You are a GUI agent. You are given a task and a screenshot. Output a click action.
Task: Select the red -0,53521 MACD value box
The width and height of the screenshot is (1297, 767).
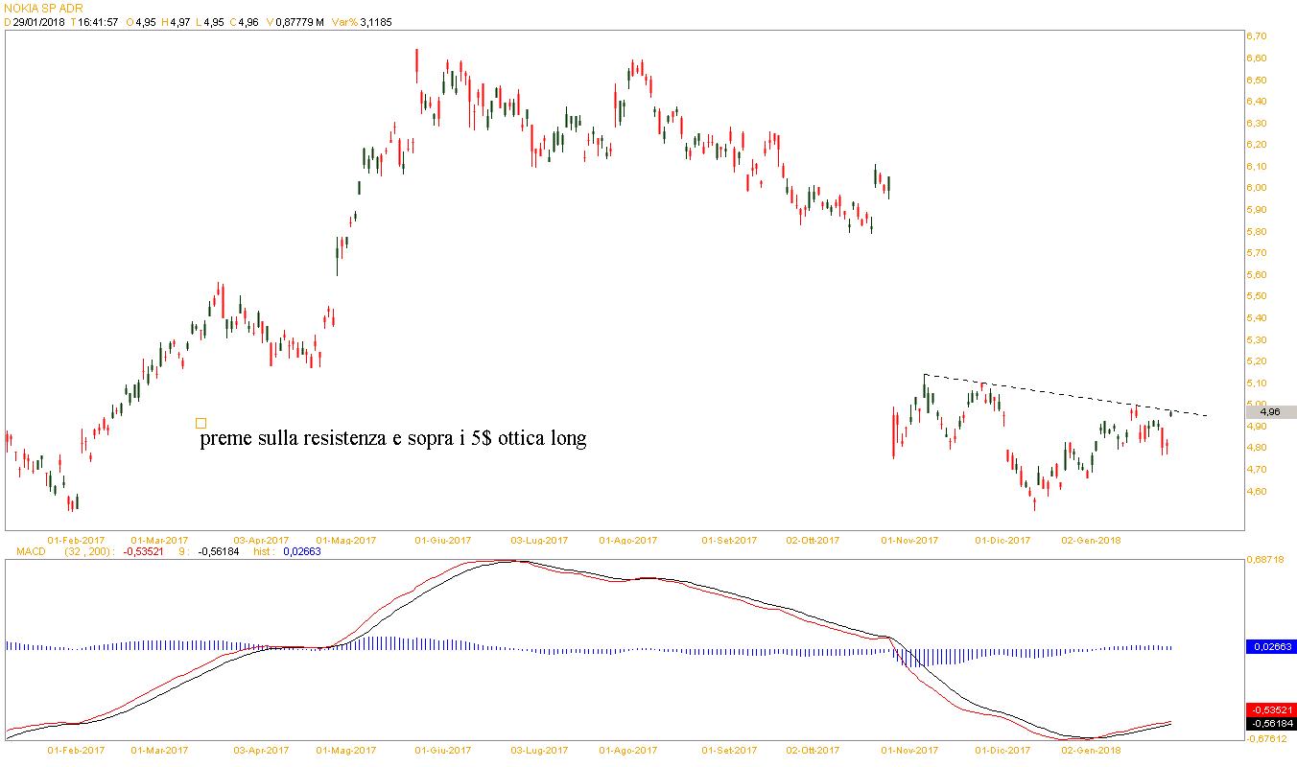coord(1270,710)
